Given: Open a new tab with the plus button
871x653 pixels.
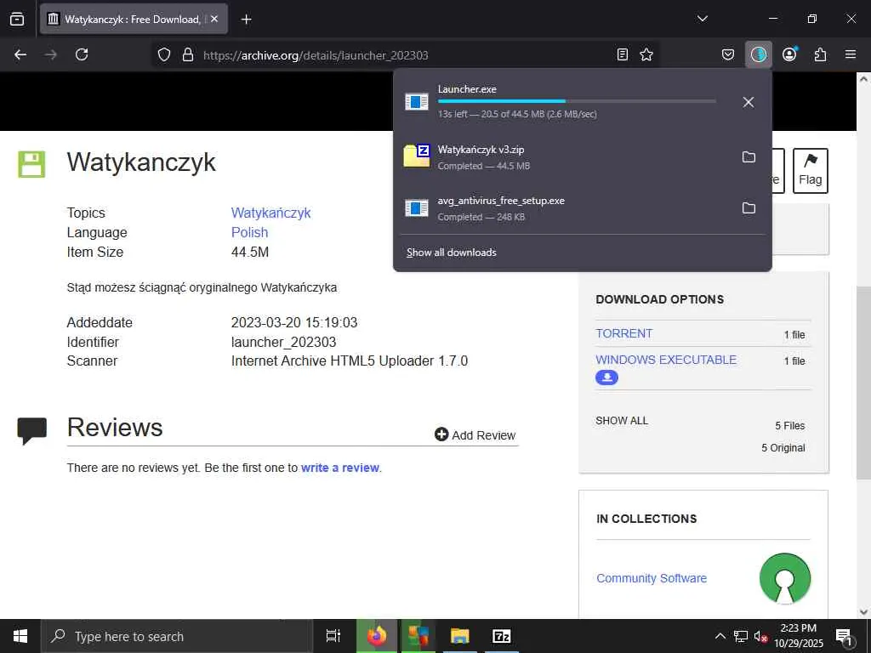Looking at the screenshot, I should tap(246, 20).
